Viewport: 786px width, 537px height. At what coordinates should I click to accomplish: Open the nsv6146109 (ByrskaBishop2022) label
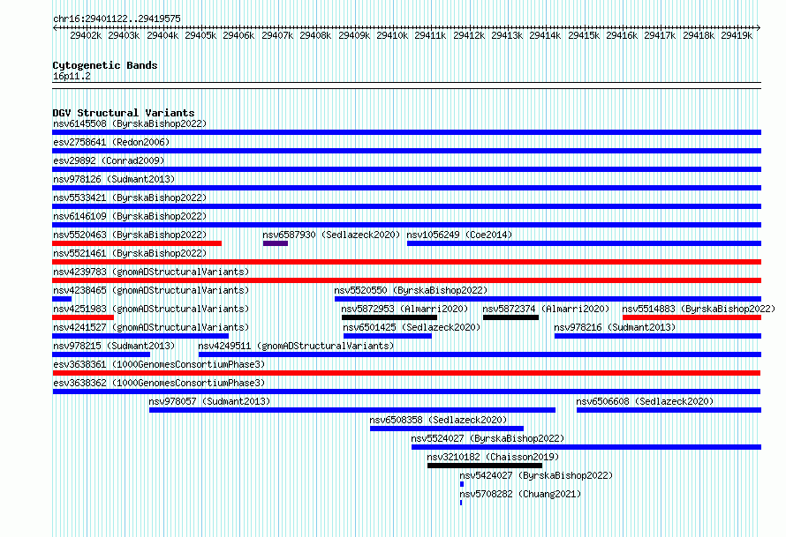[130, 216]
